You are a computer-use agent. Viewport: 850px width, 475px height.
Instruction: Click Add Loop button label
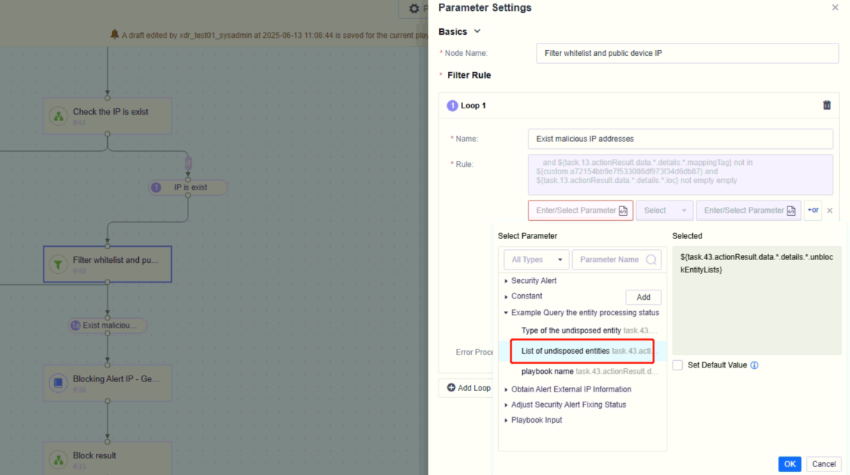[x=474, y=388]
